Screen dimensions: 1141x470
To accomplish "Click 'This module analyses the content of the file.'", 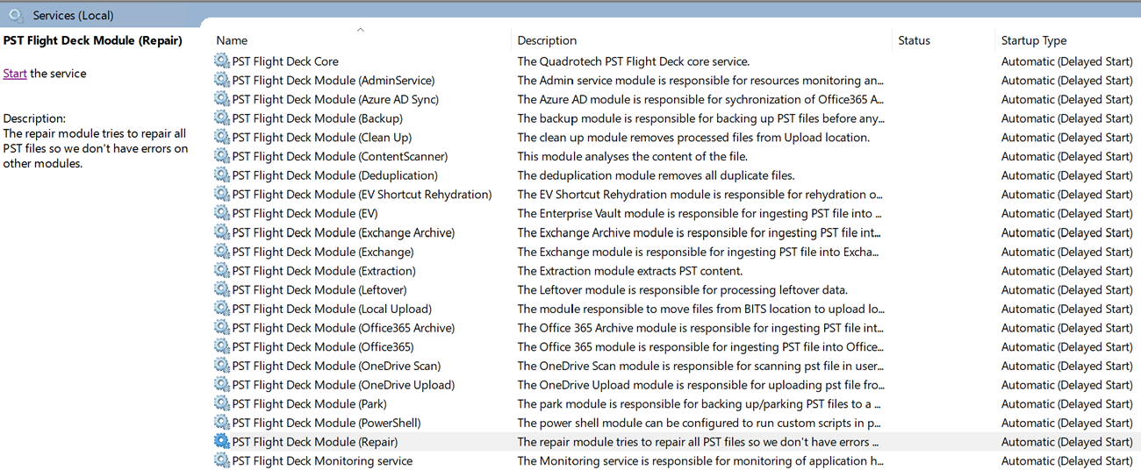I will click(x=633, y=156).
